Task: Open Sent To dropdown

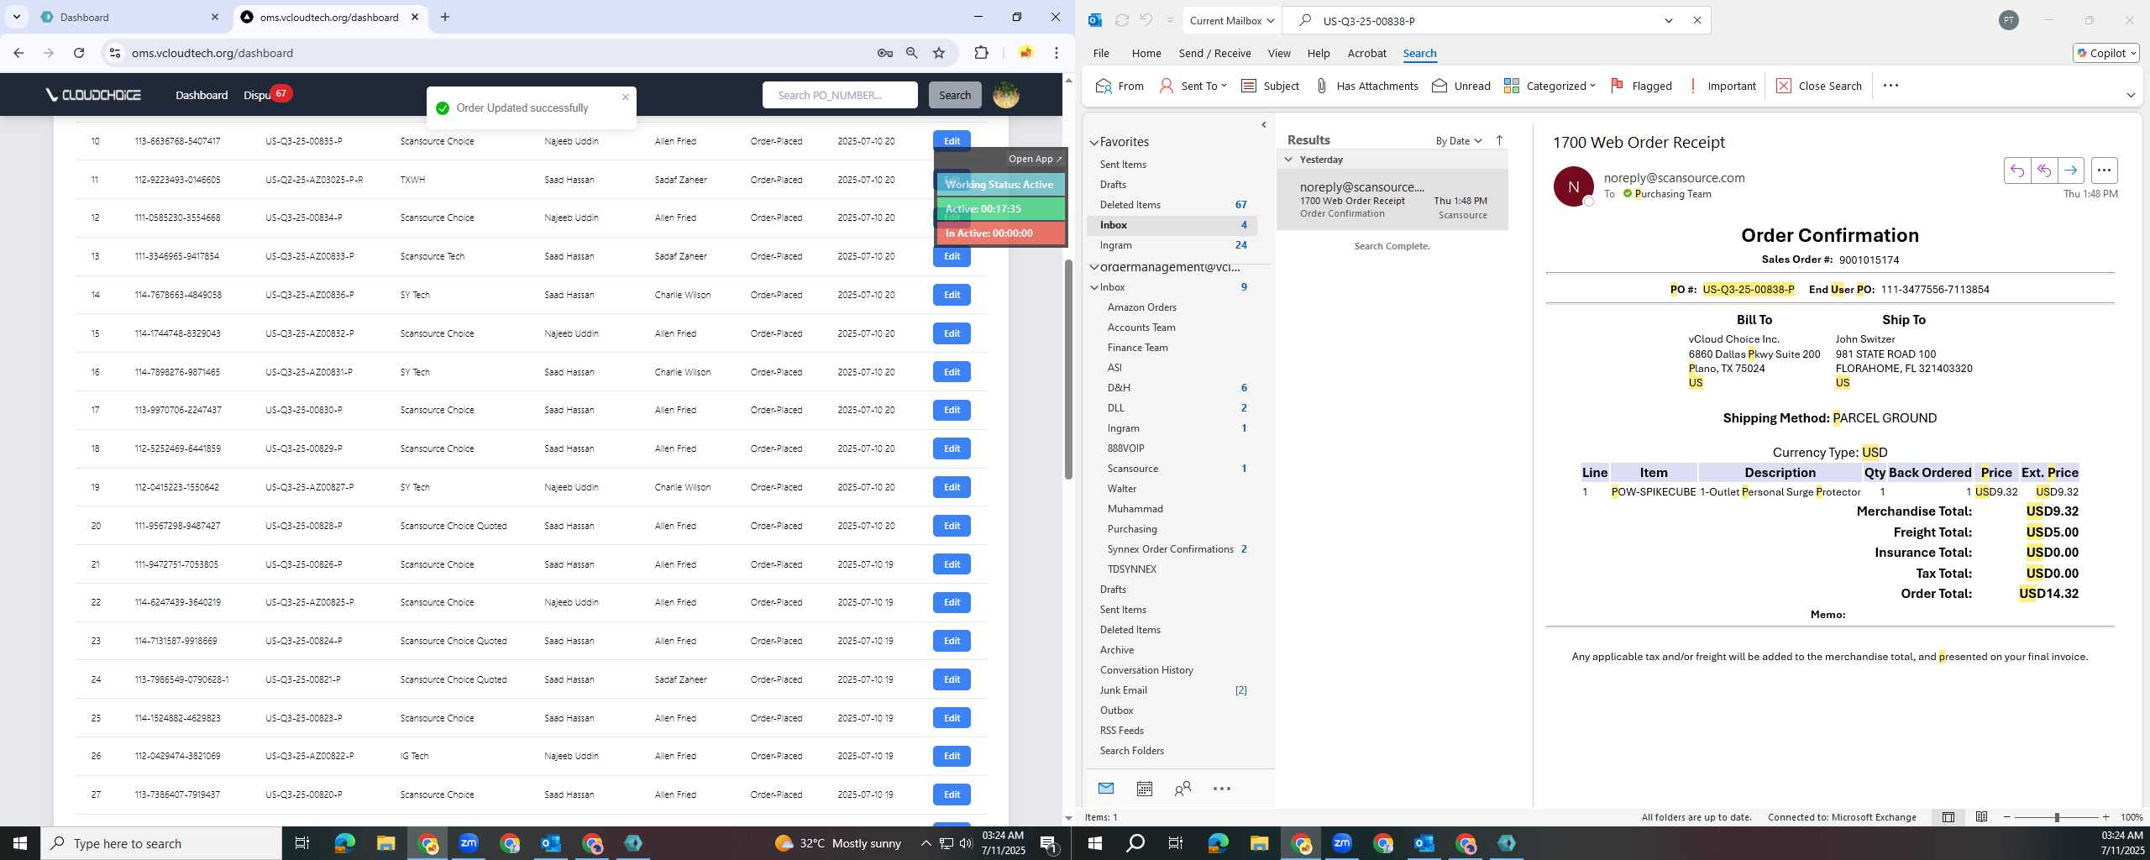Action: (1193, 86)
